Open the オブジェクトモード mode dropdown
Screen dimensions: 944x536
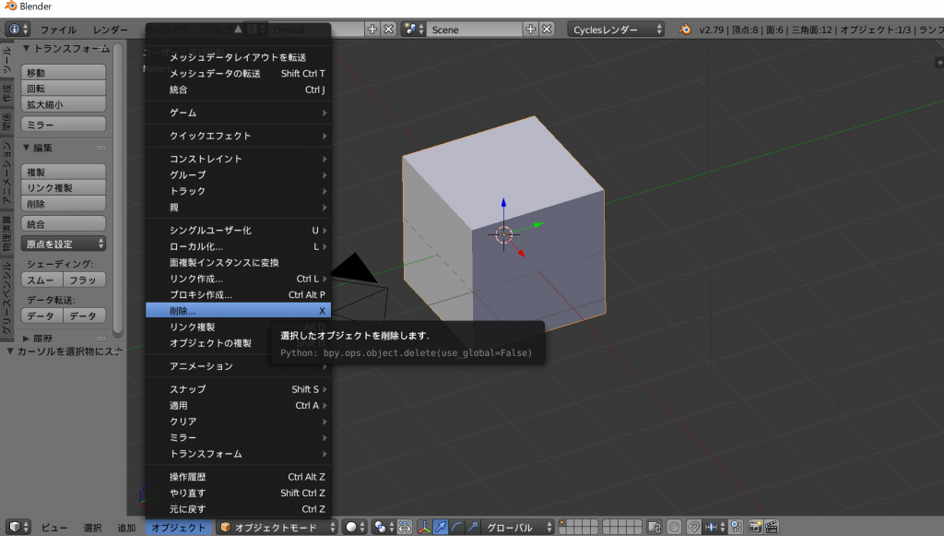pyautogui.click(x=279, y=527)
